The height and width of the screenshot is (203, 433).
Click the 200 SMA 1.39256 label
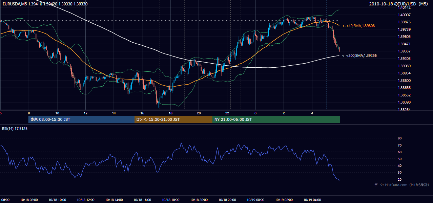pyautogui.click(x=359, y=55)
